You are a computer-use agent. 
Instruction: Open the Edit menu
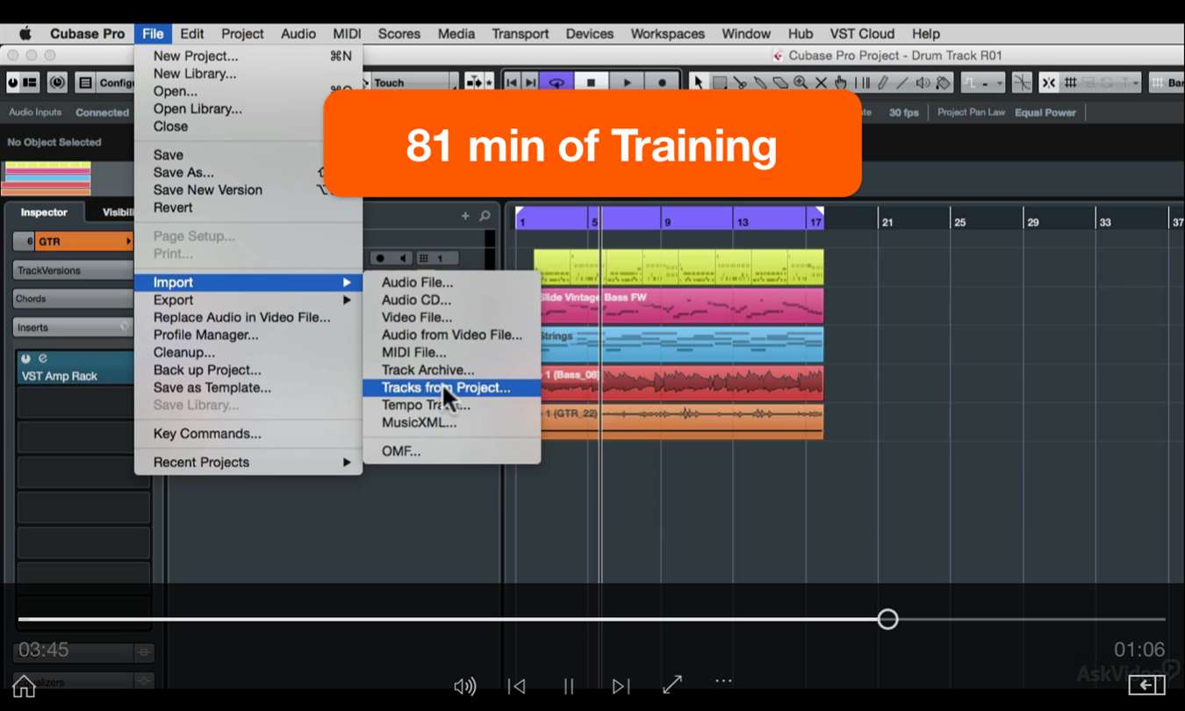191,33
